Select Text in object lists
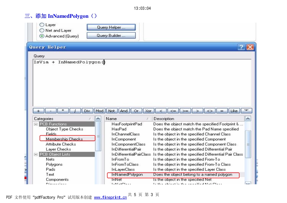This screenshot has width=287, height=203. [x=50, y=174]
